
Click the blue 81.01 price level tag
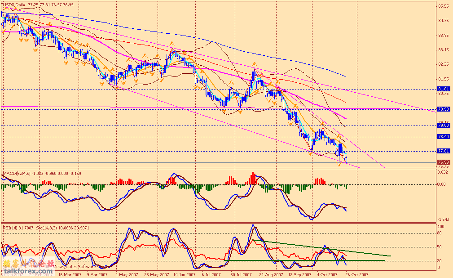coord(443,89)
